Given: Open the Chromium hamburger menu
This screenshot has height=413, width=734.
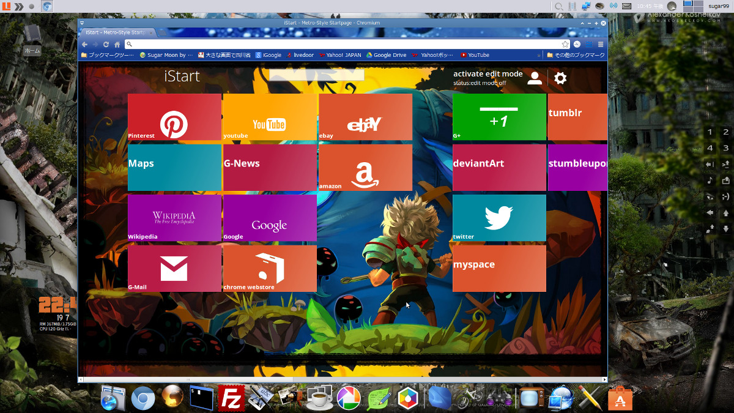Looking at the screenshot, I should click(601, 44).
